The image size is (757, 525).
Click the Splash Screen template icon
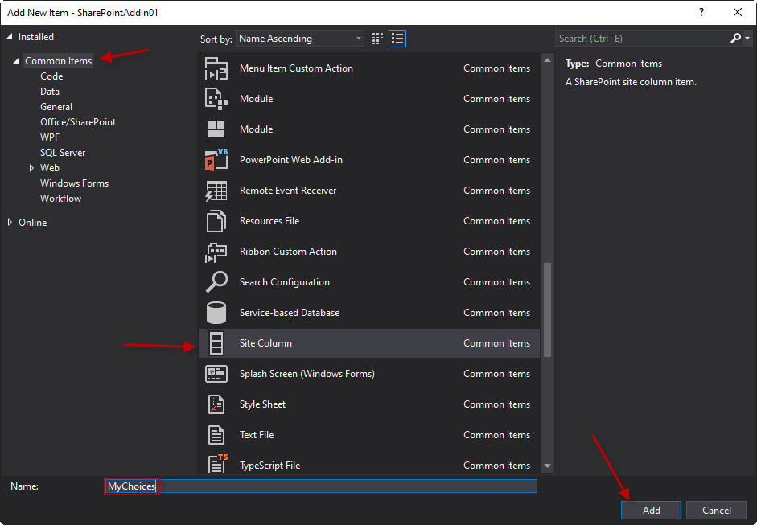point(216,374)
